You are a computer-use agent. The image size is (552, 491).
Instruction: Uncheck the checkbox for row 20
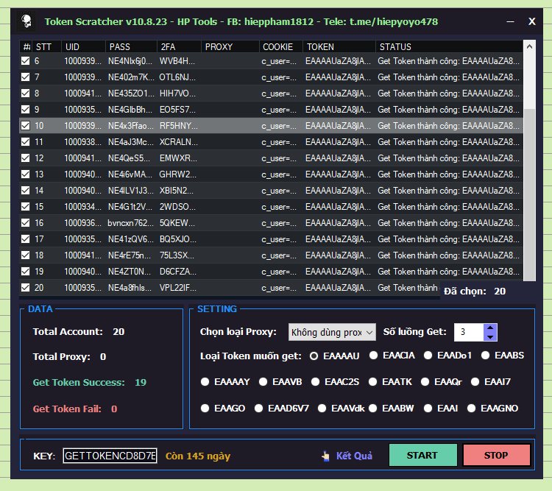click(26, 288)
